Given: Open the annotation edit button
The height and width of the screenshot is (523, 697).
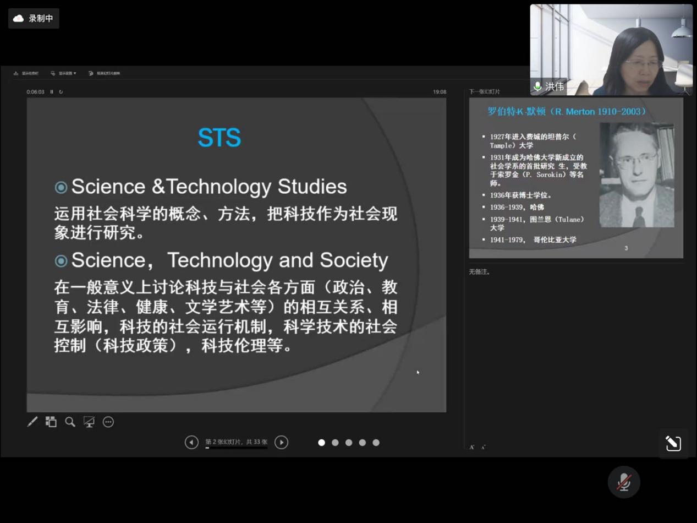Looking at the screenshot, I should [x=673, y=443].
